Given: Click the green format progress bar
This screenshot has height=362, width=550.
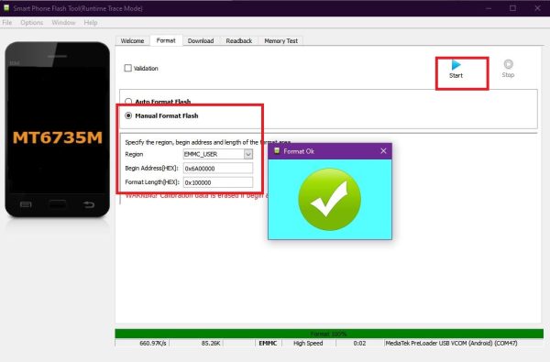Looking at the screenshot, I should tap(329, 334).
